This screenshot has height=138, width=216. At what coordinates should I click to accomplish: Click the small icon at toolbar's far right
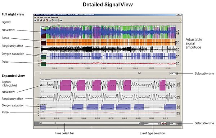coord(180,20)
